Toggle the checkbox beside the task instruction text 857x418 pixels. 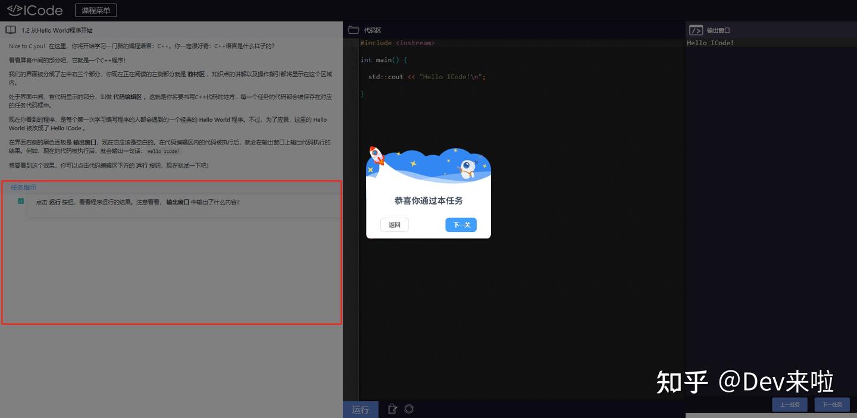[x=21, y=201]
